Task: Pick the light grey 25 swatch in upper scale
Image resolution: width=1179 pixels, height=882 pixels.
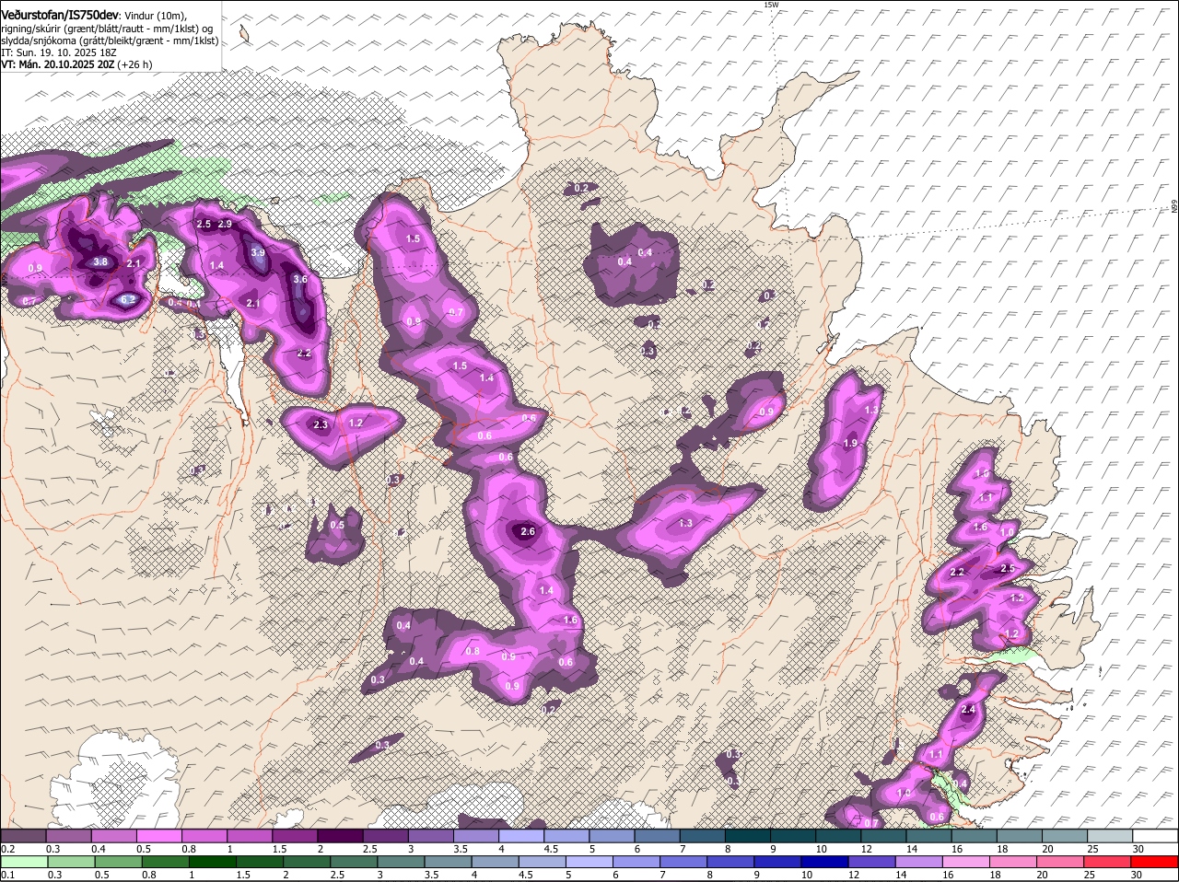Action: 1111,835
